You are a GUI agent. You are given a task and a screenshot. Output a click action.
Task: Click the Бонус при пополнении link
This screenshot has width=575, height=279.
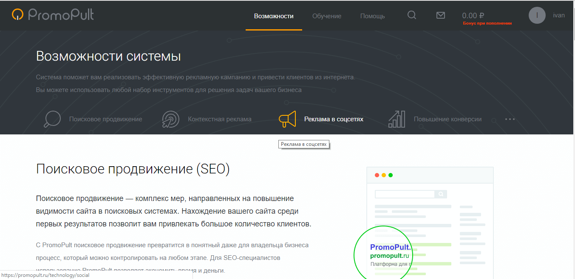click(x=487, y=23)
